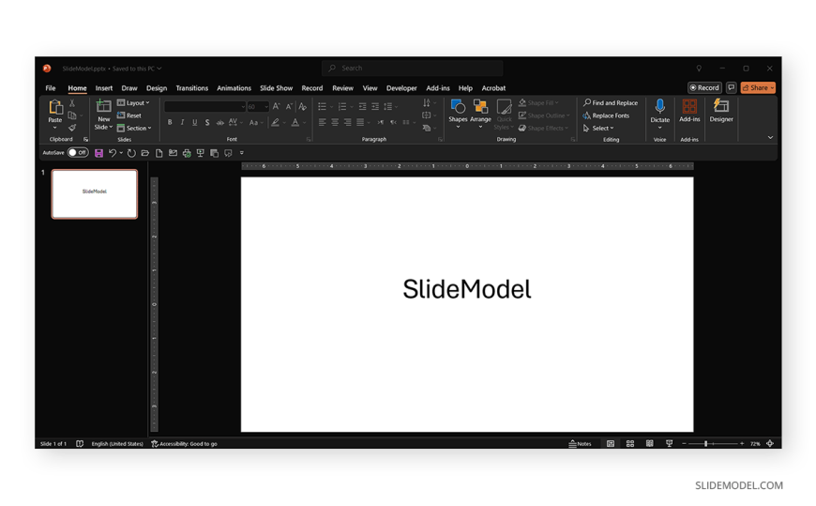
Task: Switch to the Design tab
Action: point(156,88)
